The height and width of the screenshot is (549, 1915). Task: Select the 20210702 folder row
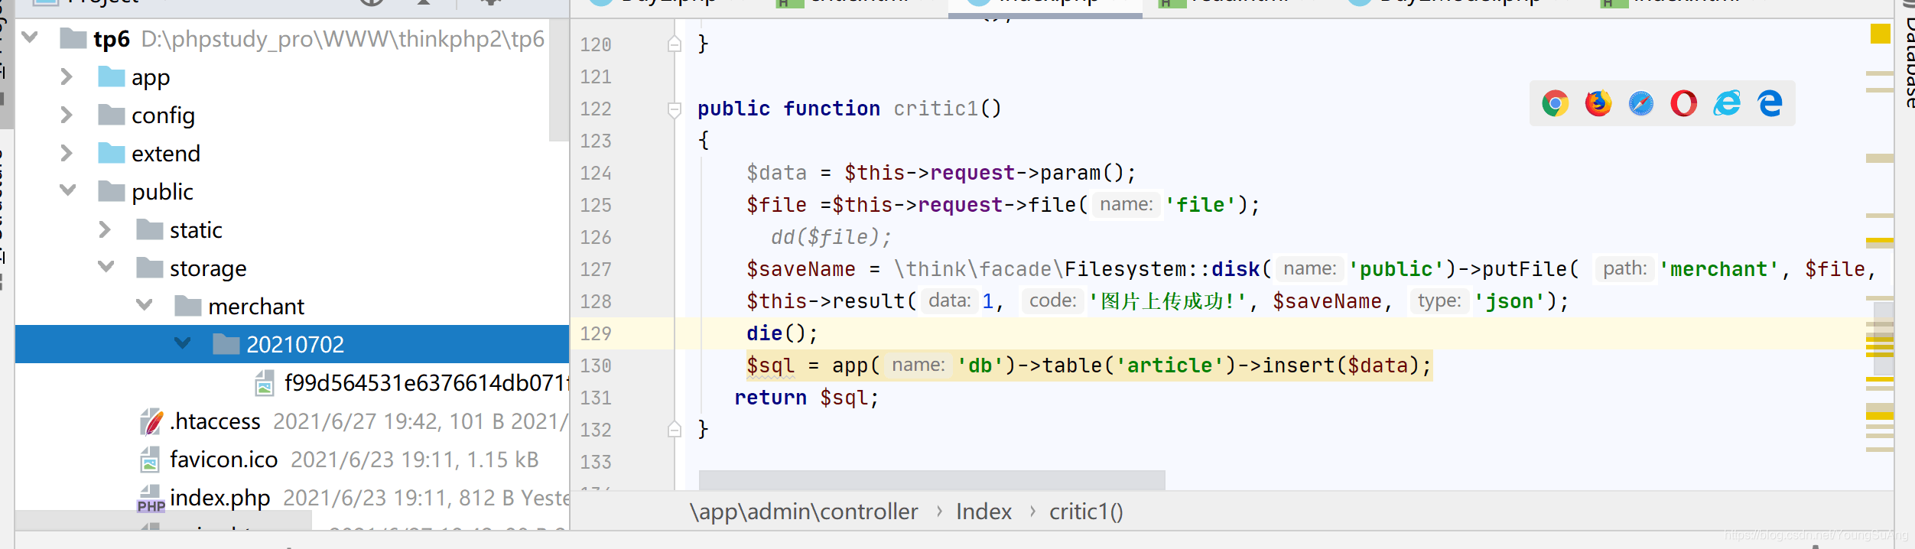pos(292,344)
